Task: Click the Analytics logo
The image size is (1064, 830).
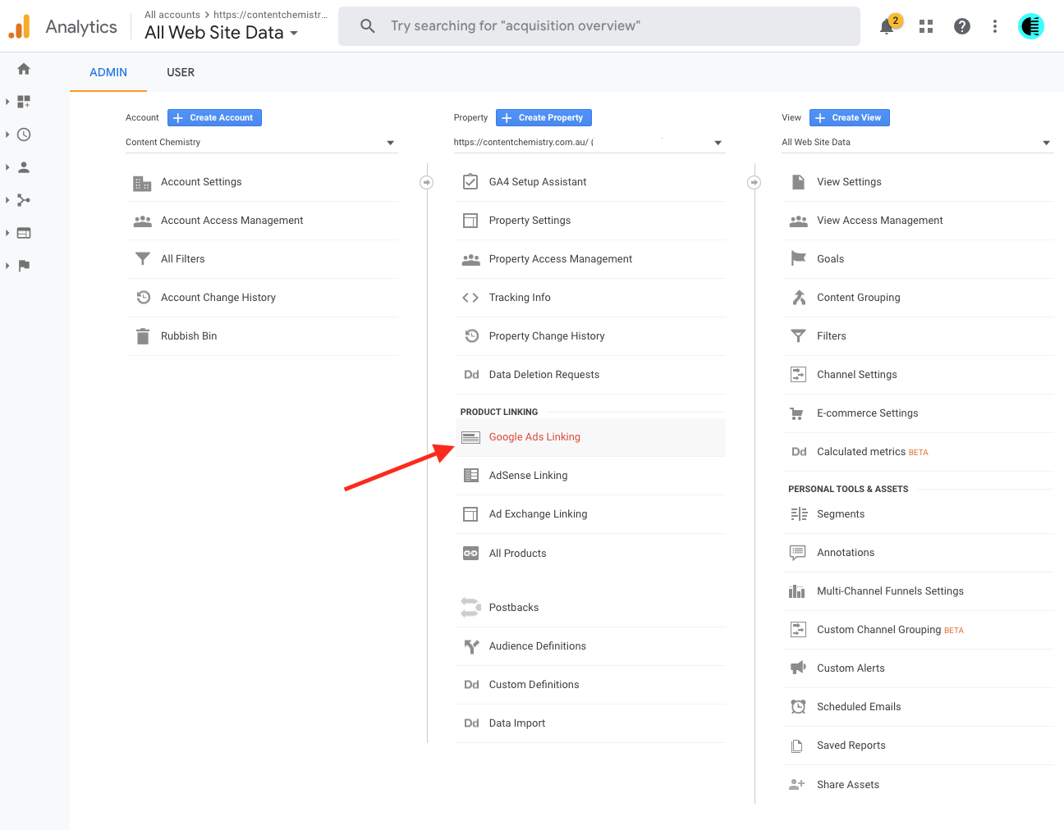Action: click(19, 26)
